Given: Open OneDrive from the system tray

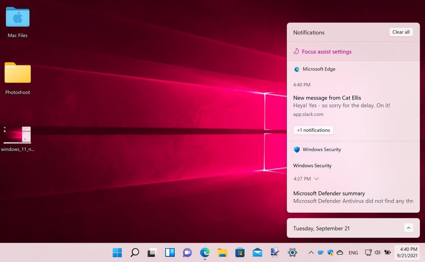Looking at the screenshot, I should click(340, 253).
